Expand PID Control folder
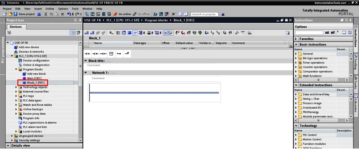Image resolution: width=359 pixels, height=149 pixels. pos(296,135)
